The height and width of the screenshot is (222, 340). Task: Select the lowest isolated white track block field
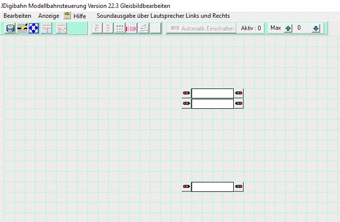point(213,186)
